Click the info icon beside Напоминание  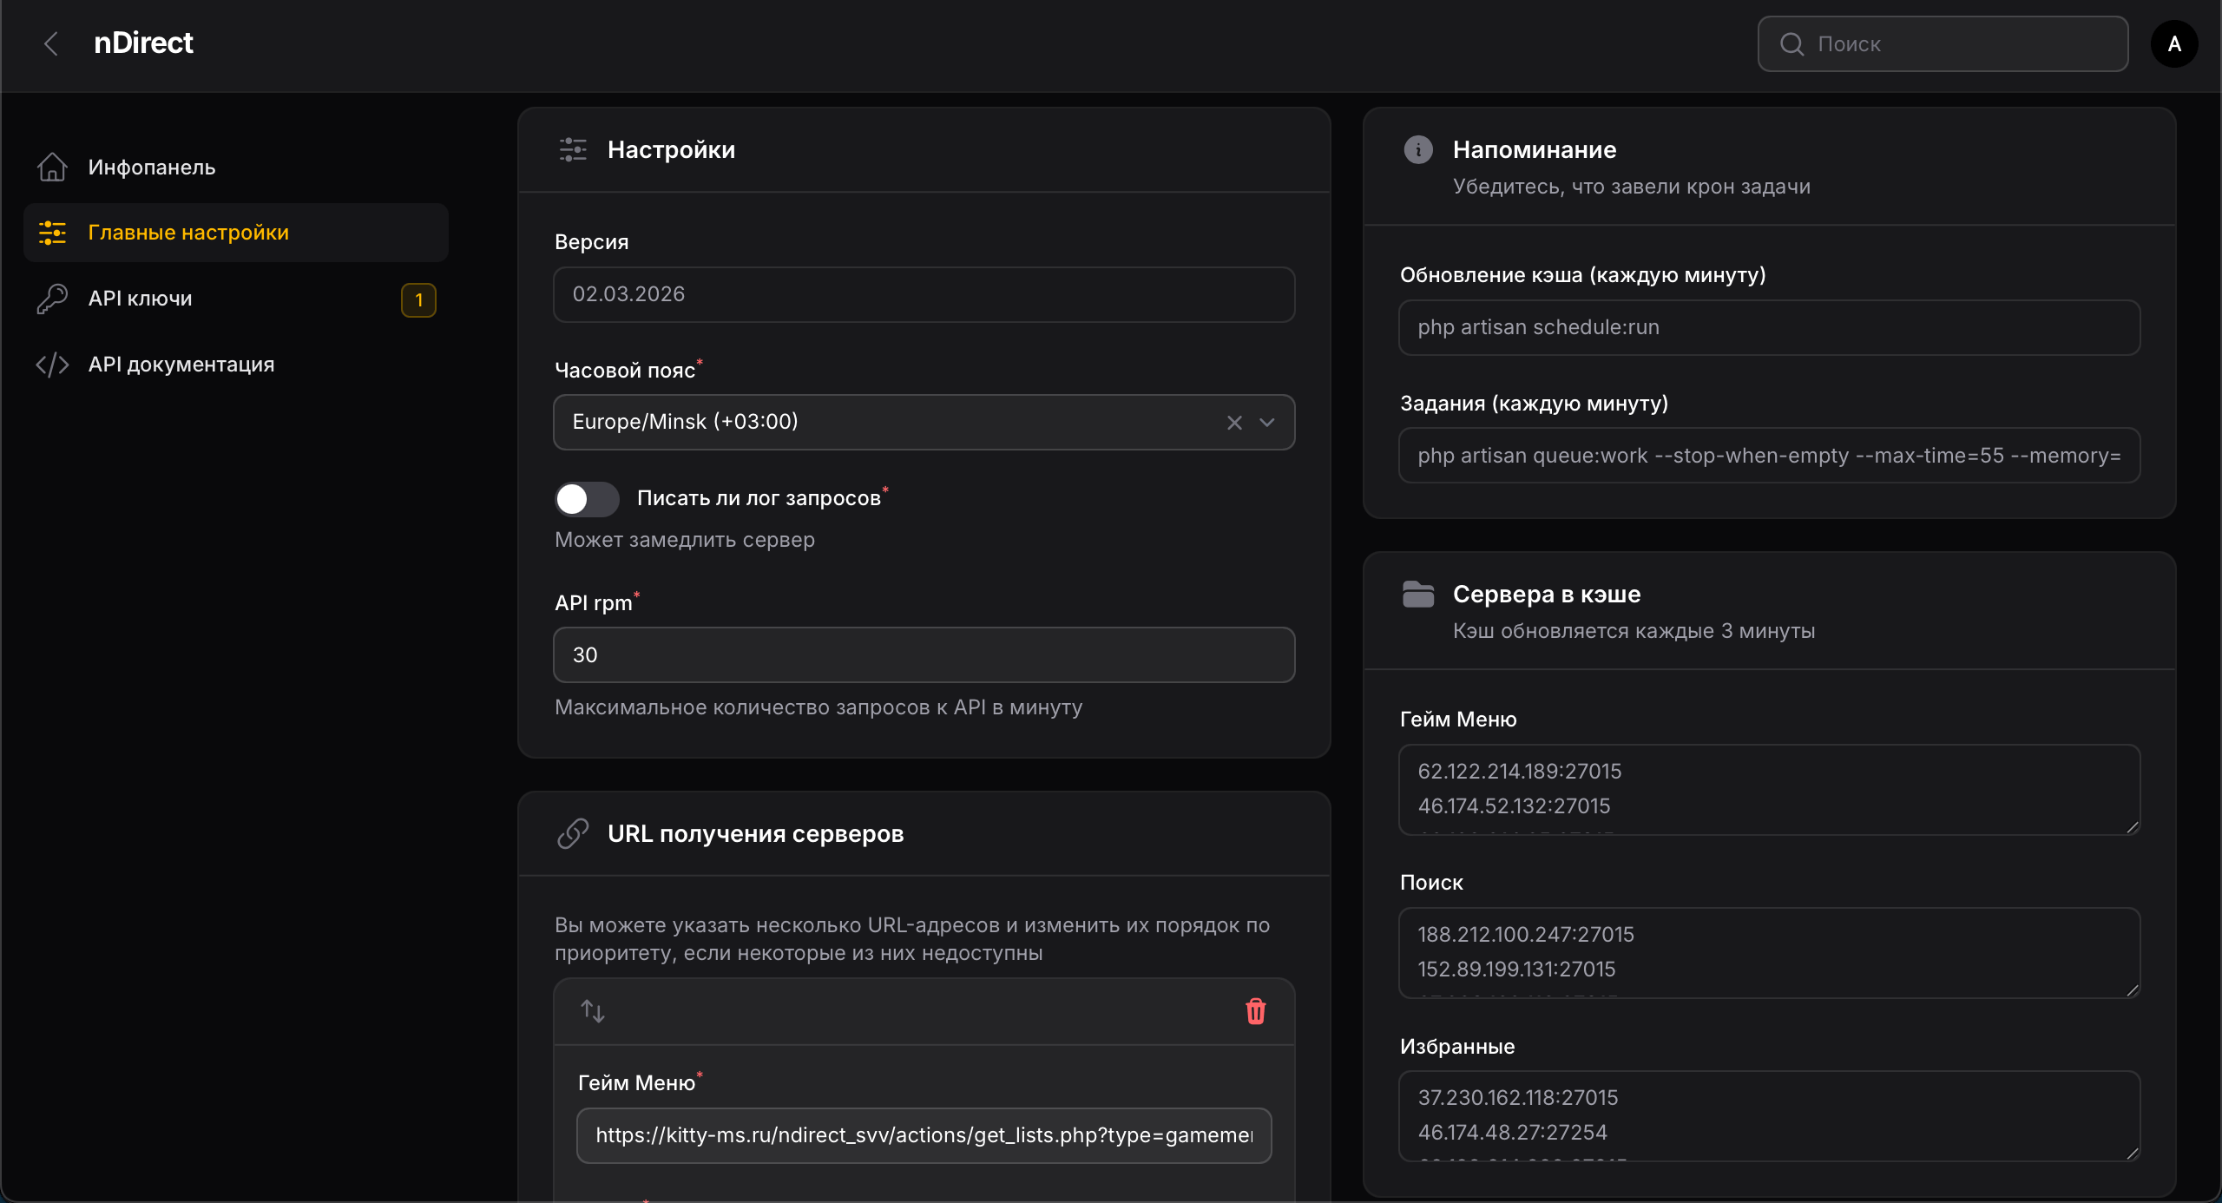click(1418, 149)
